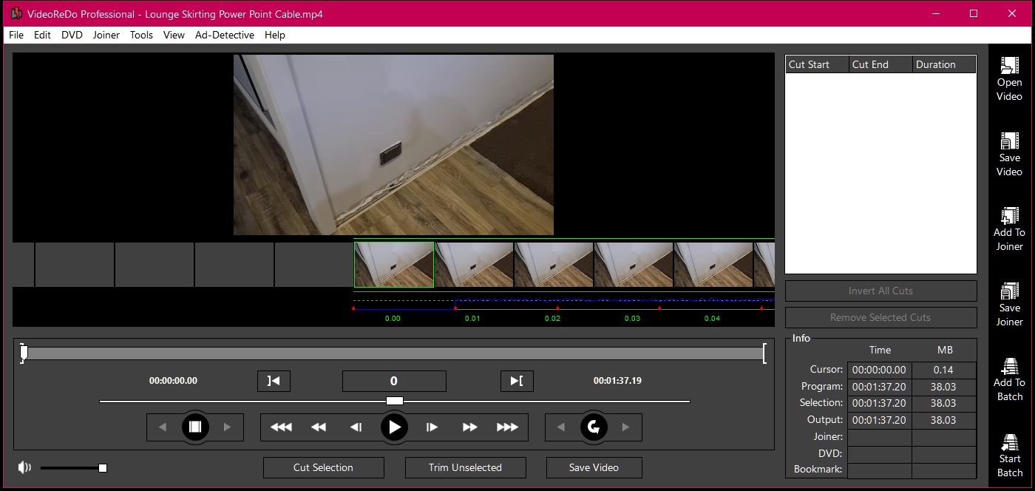The image size is (1035, 491).
Task: Click the 0.03 waveform time label
Action: tap(632, 318)
